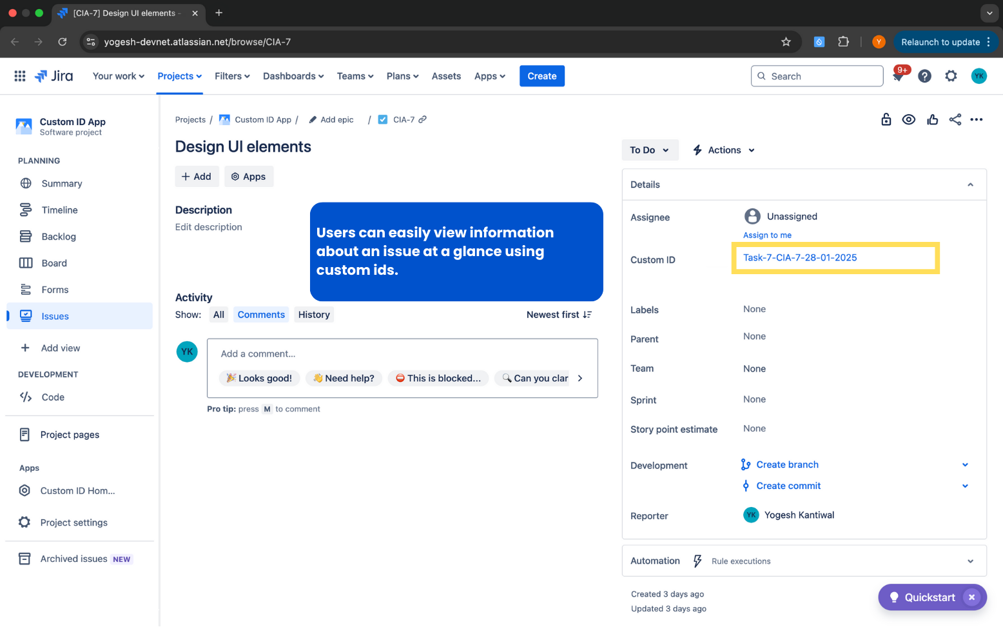Viewport: 1003px width, 627px height.
Task: Click the Add button under title
Action: click(x=197, y=177)
